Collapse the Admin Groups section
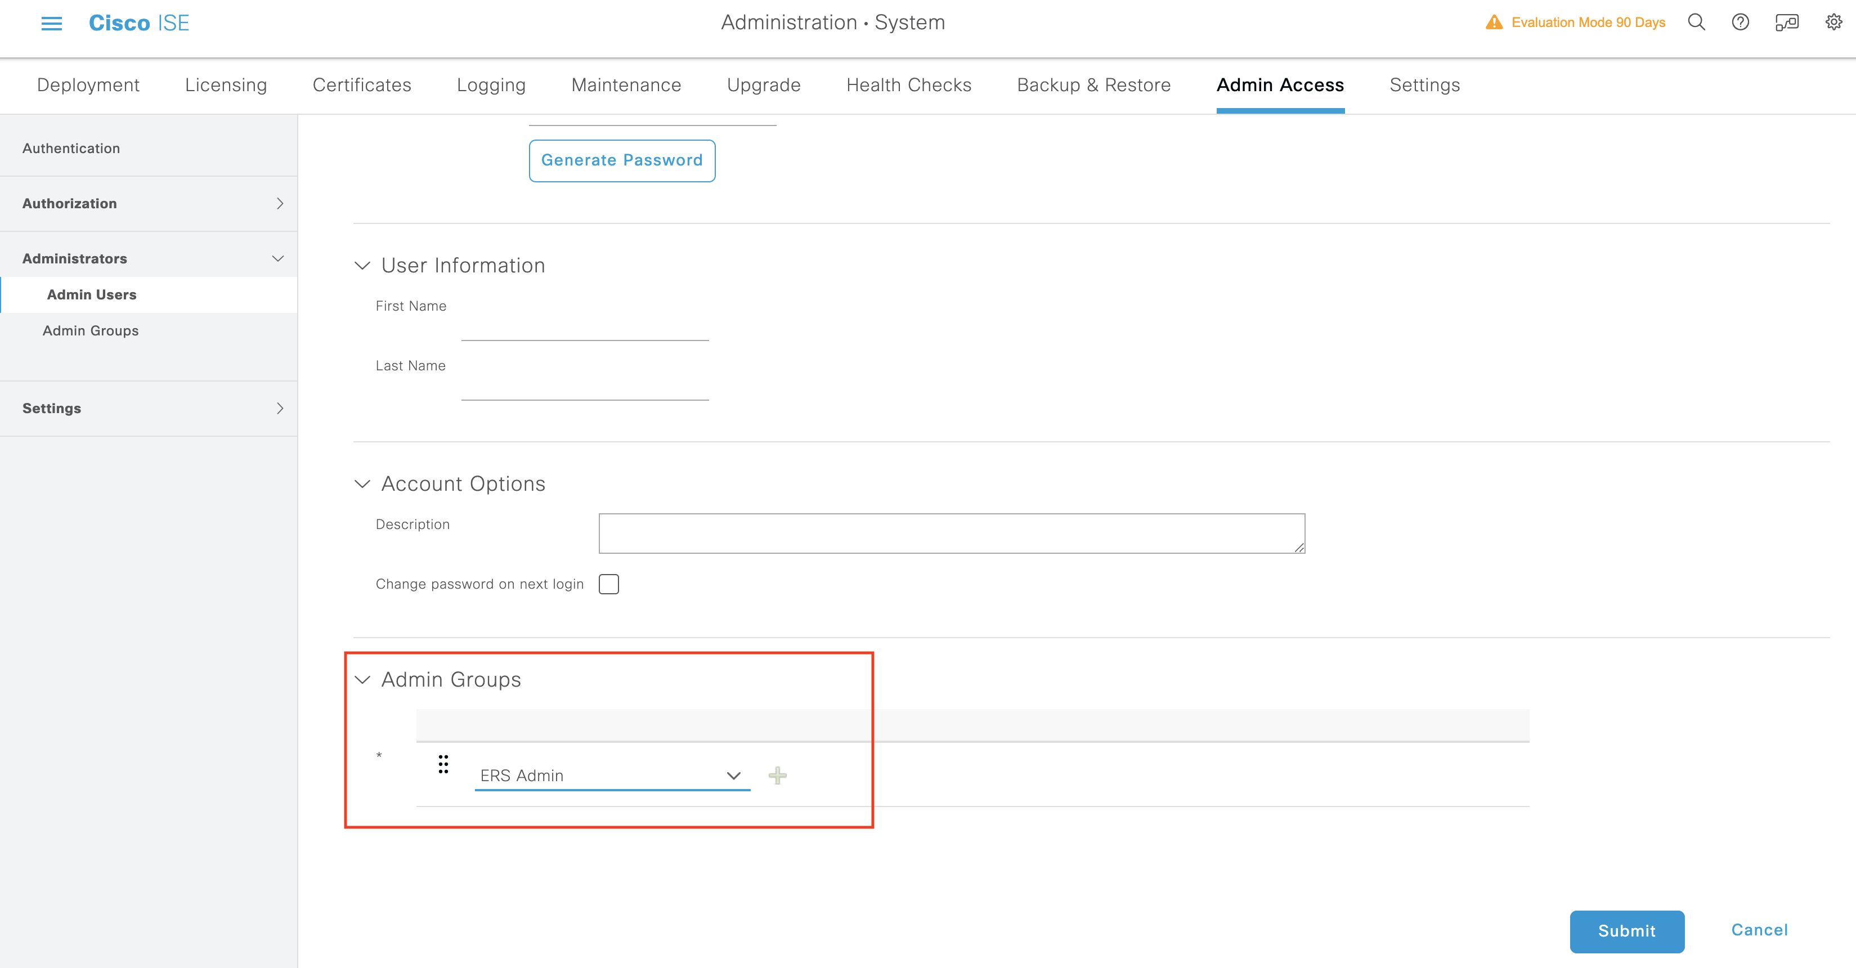The image size is (1856, 968). (362, 680)
